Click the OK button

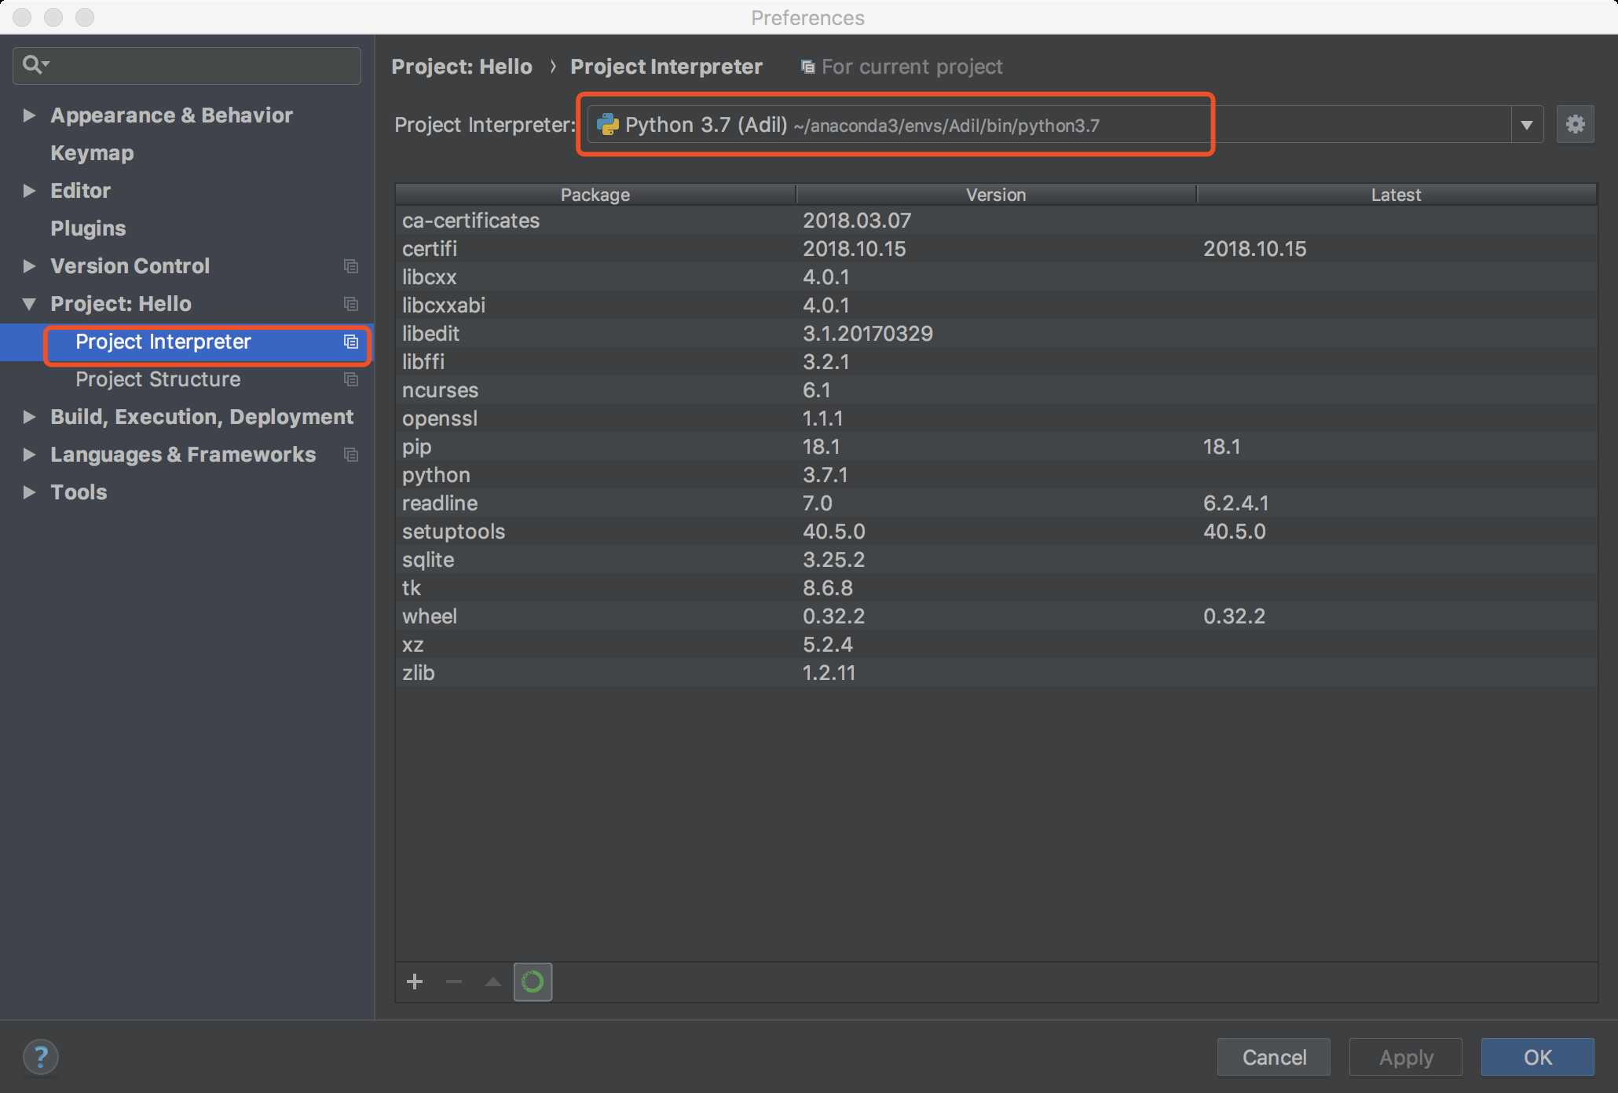(1536, 1057)
